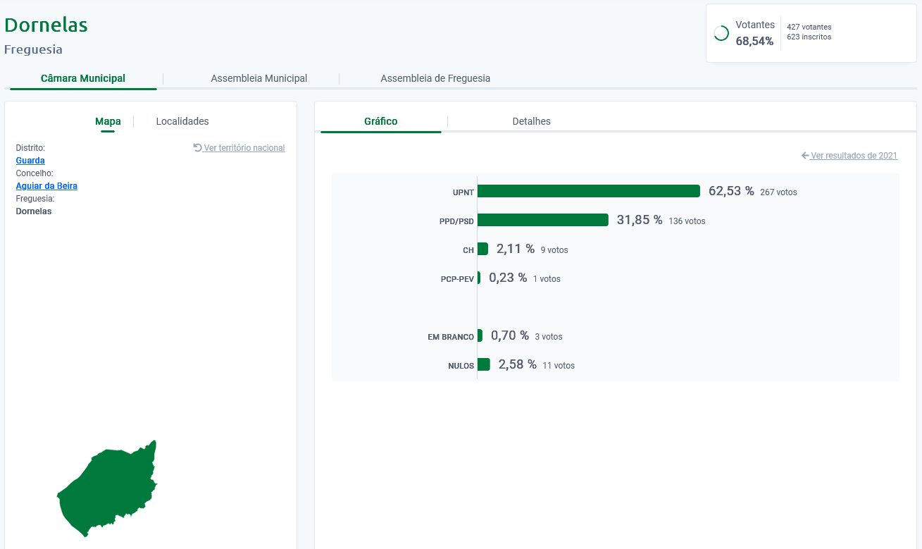Open the Detalhes results tab
Screen dimensions: 922x549
point(531,121)
